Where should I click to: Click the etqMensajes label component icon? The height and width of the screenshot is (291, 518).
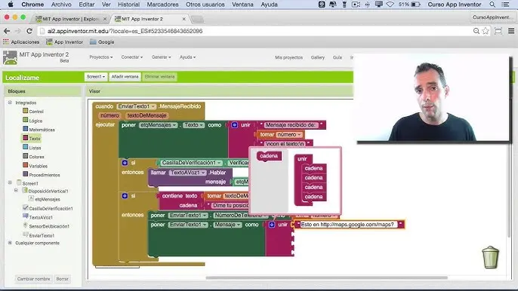pos(31,198)
